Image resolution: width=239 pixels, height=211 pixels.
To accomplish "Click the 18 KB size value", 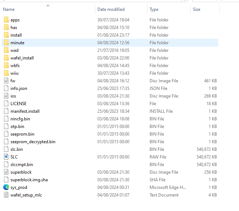I will pyautogui.click(x=211, y=104).
